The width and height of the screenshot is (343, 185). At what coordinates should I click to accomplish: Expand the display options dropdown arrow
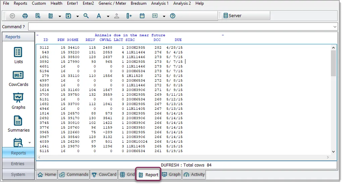pyautogui.click(x=164, y=16)
